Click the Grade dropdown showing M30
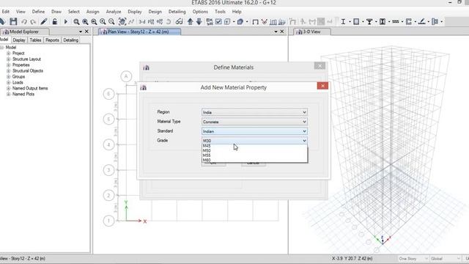This screenshot has height=264, width=469. [254, 141]
